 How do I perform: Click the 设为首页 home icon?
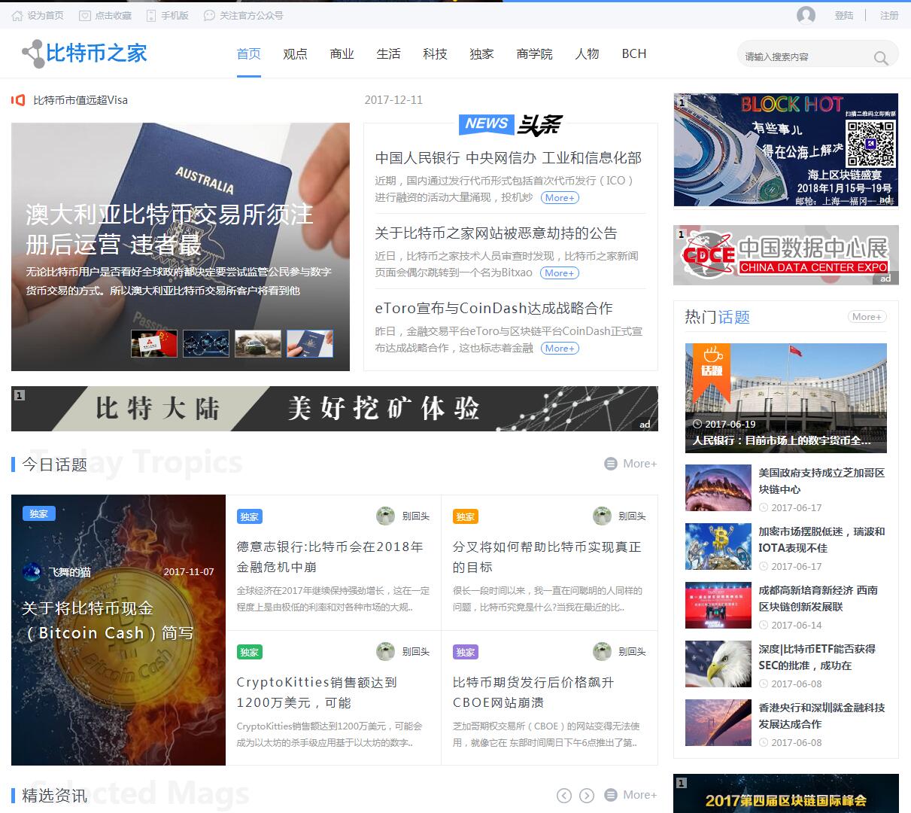(17, 15)
